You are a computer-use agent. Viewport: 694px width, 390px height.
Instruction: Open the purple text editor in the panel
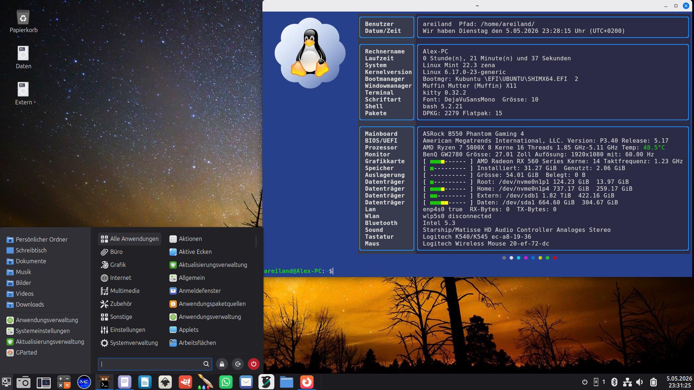(125, 382)
